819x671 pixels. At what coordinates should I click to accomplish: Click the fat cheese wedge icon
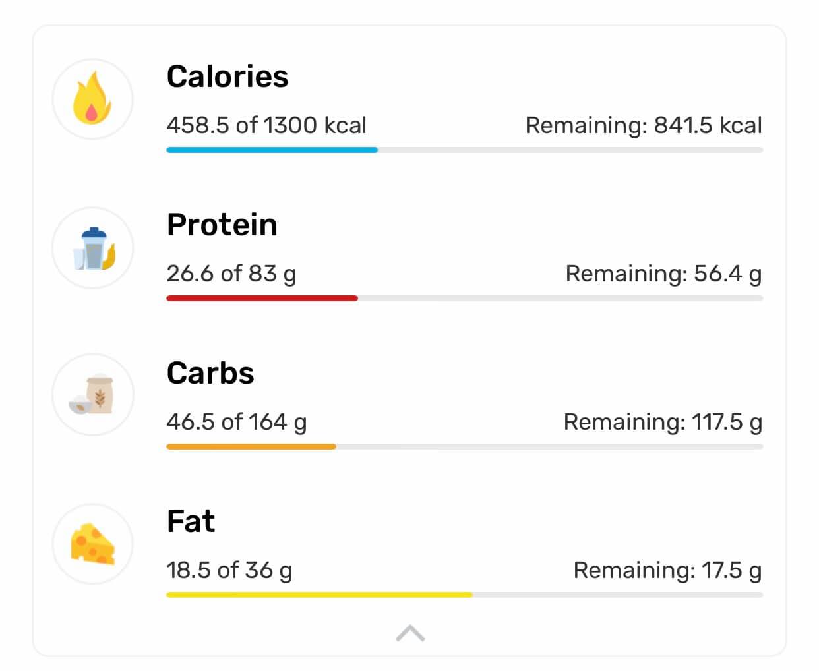pyautogui.click(x=93, y=544)
